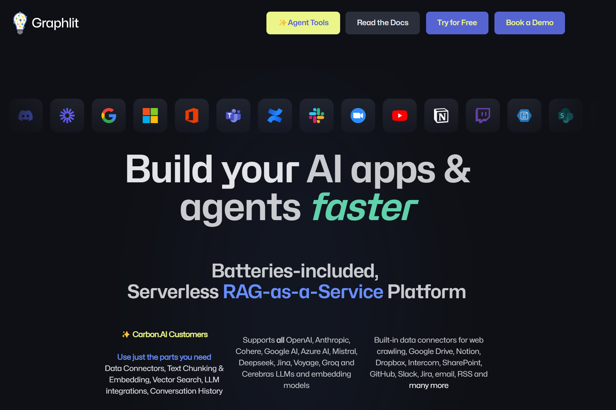Click the Twitch integration icon
616x410 pixels.
(482, 115)
